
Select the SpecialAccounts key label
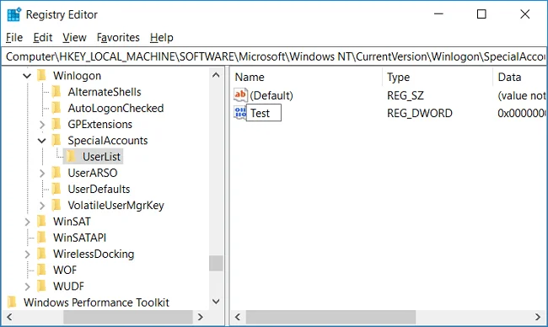point(108,141)
